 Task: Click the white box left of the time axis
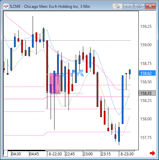[x=6, y=153]
